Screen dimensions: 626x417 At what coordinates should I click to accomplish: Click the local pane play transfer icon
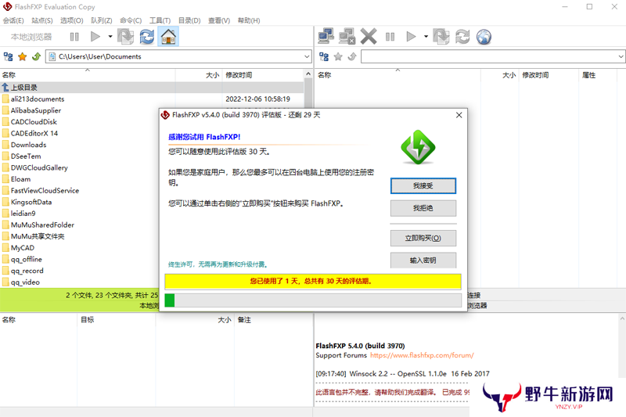coord(95,37)
